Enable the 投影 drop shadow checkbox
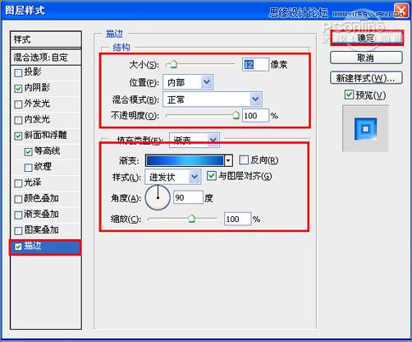 click(x=18, y=73)
